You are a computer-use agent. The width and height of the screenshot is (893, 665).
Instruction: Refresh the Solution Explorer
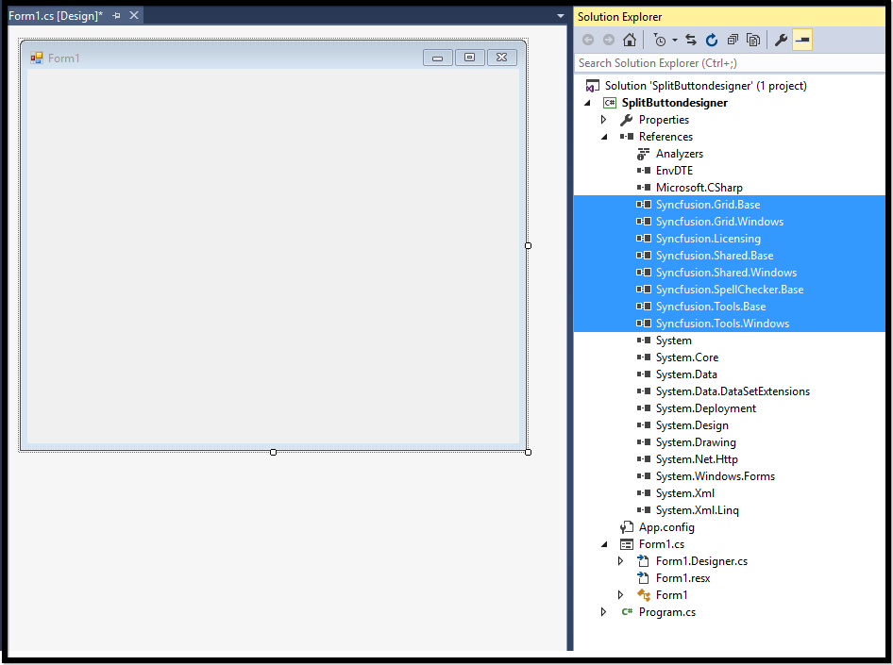(x=712, y=40)
